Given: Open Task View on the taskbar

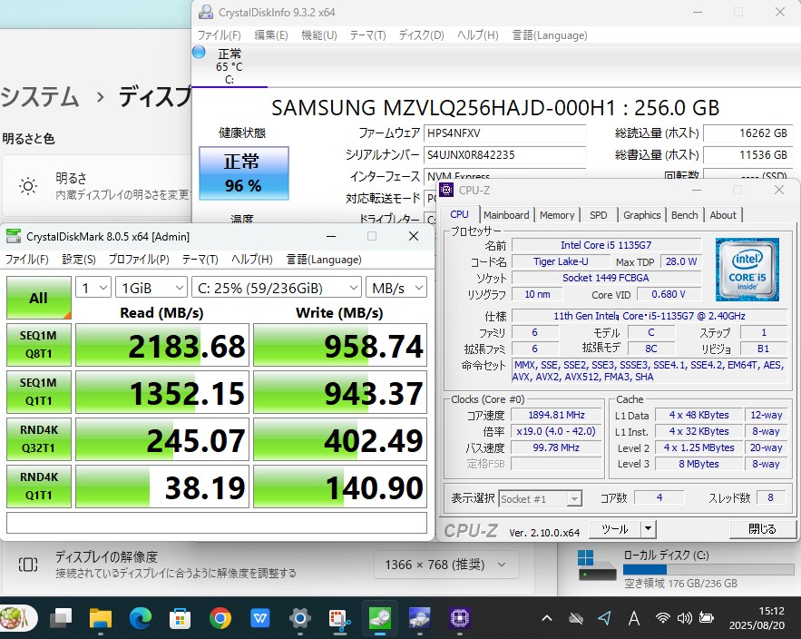Looking at the screenshot, I should point(61,618).
